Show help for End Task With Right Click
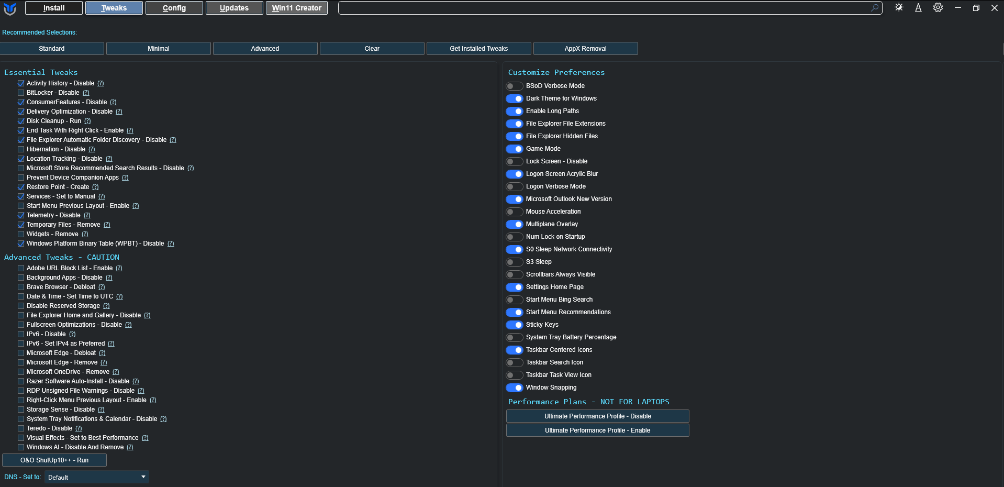 pos(130,130)
